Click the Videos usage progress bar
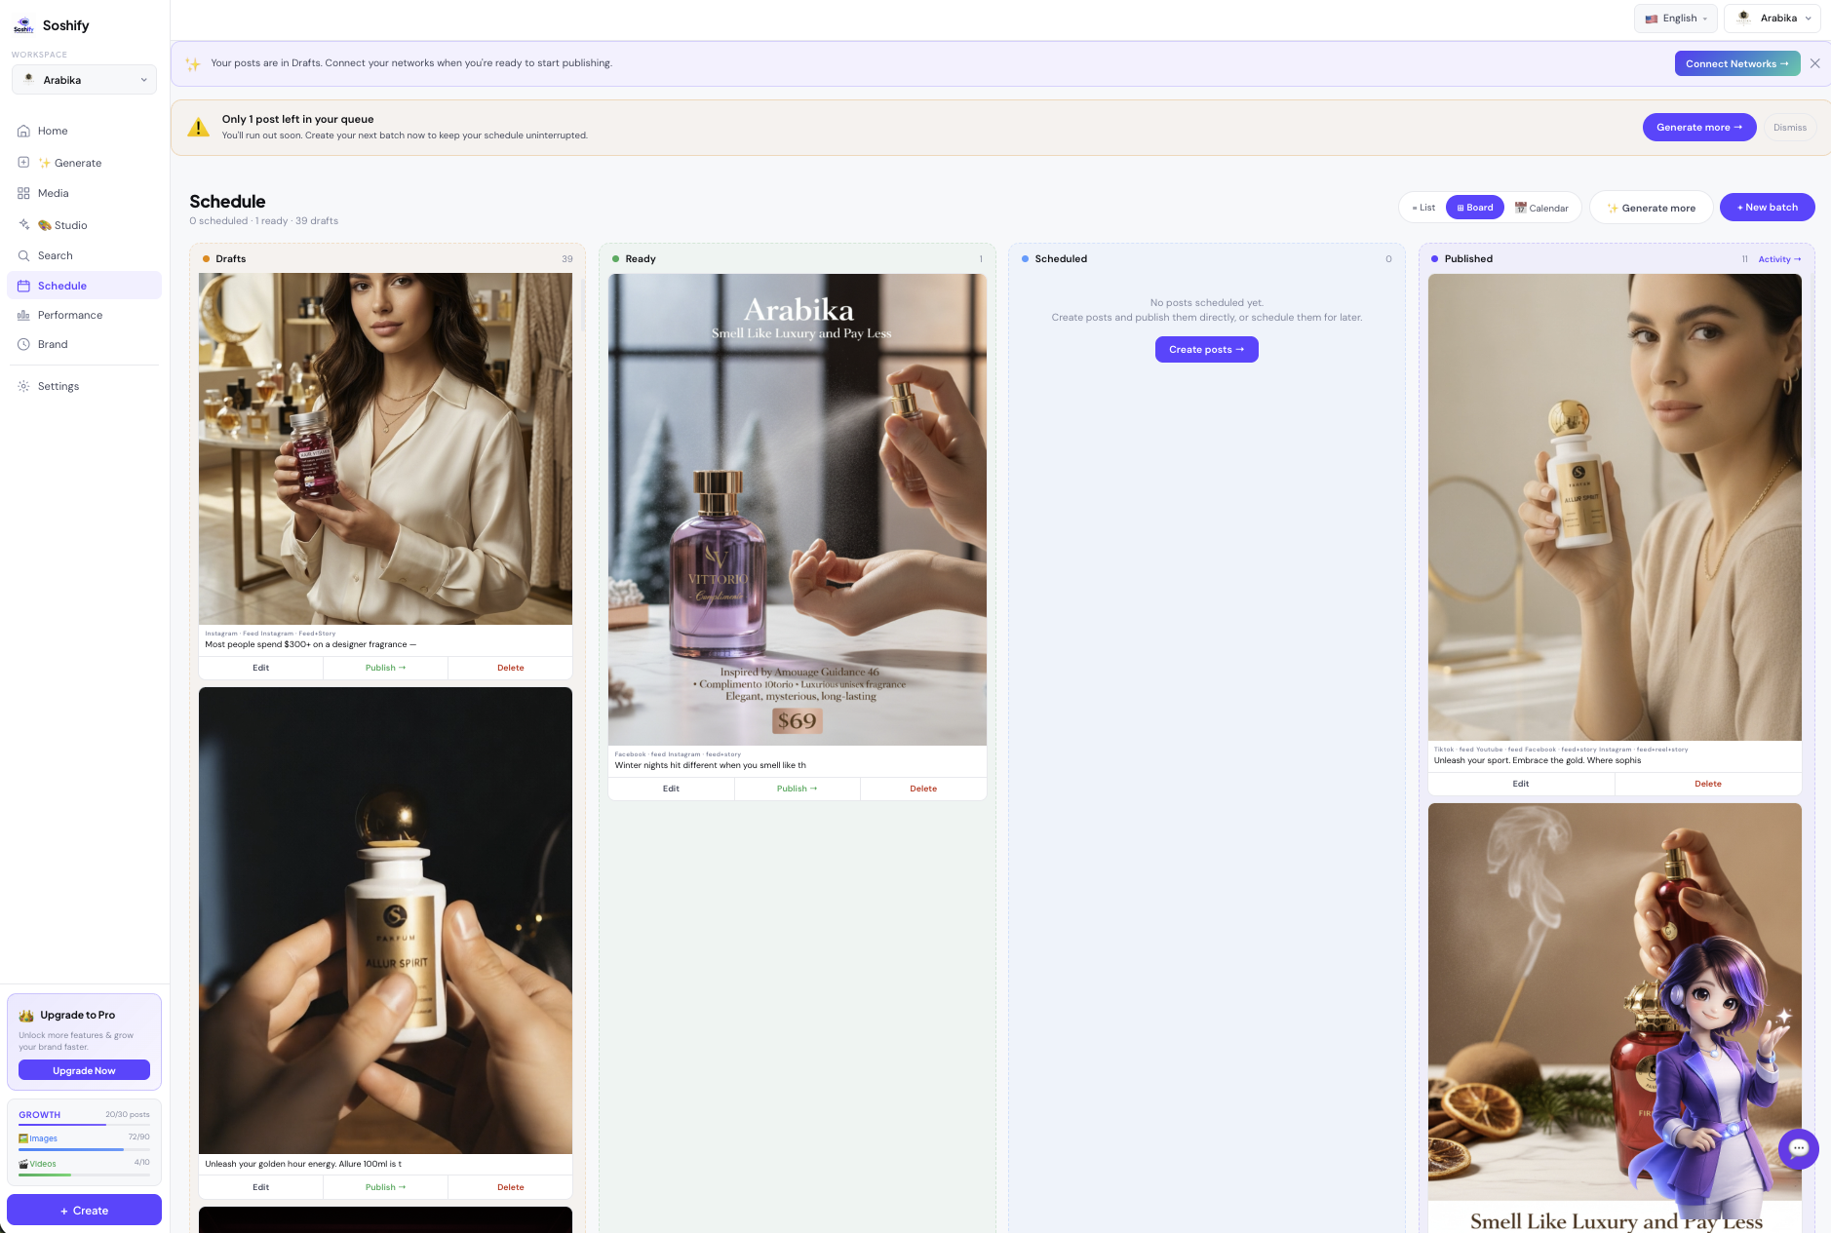 point(84,1175)
